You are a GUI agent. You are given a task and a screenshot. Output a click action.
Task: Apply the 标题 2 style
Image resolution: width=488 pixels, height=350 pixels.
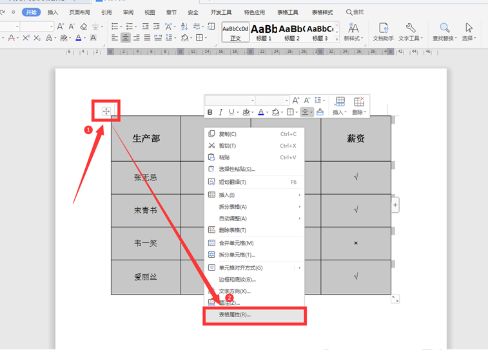click(292, 32)
